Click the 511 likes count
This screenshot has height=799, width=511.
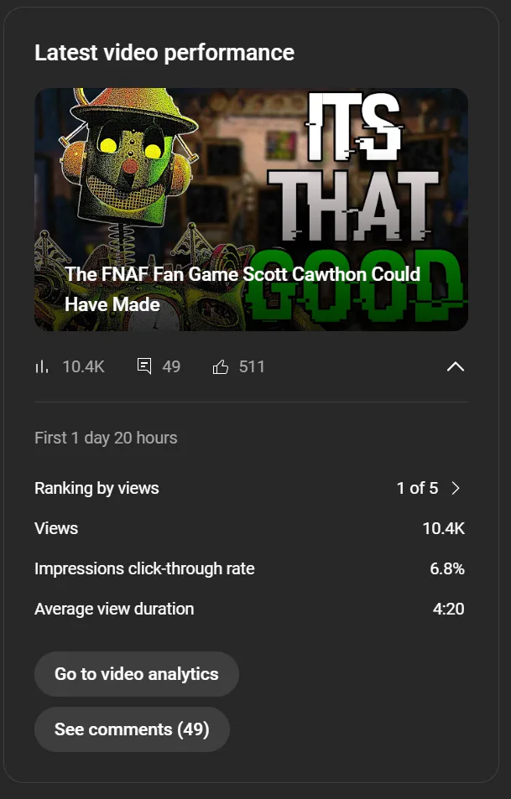click(252, 367)
